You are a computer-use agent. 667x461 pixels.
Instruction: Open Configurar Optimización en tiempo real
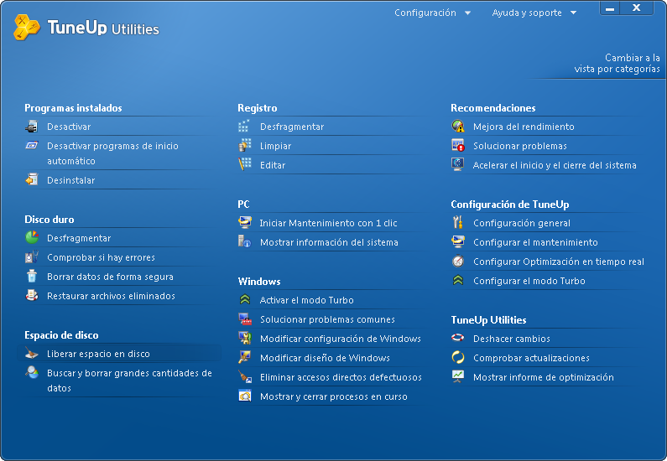coord(559,262)
